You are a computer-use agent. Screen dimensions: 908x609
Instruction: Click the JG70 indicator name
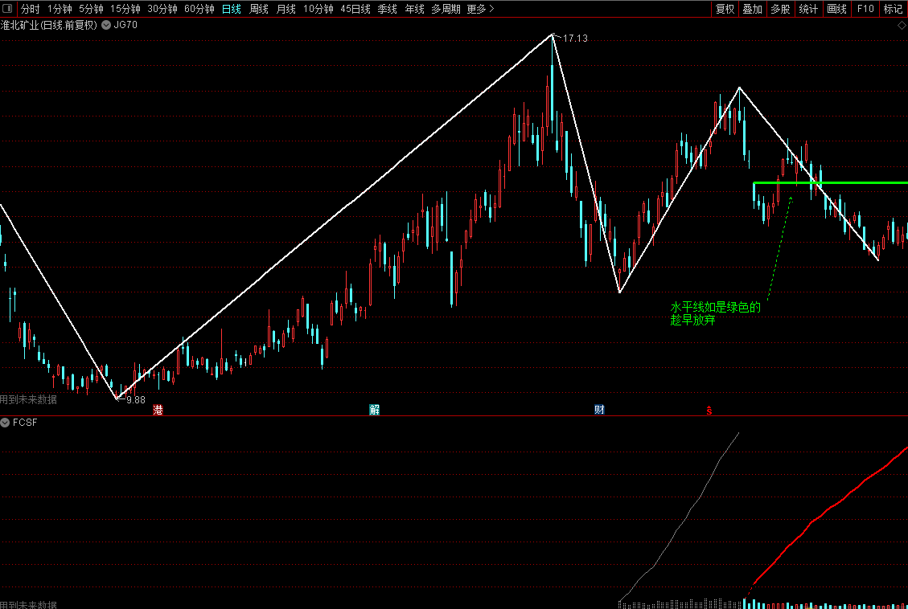(125, 25)
